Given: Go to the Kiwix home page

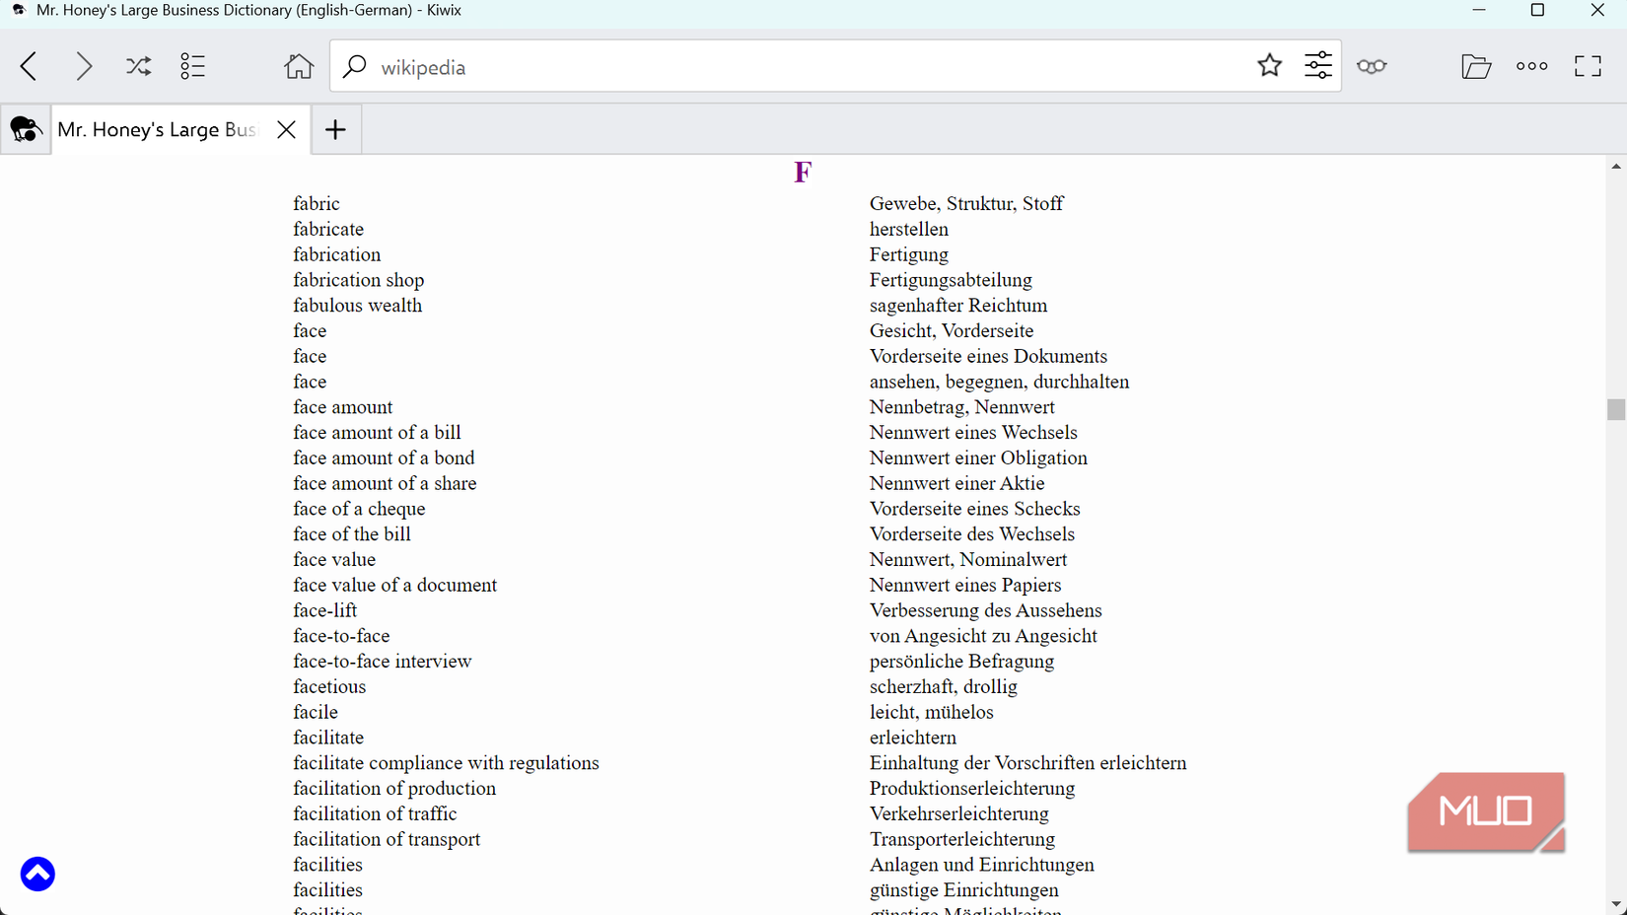Looking at the screenshot, I should (299, 66).
